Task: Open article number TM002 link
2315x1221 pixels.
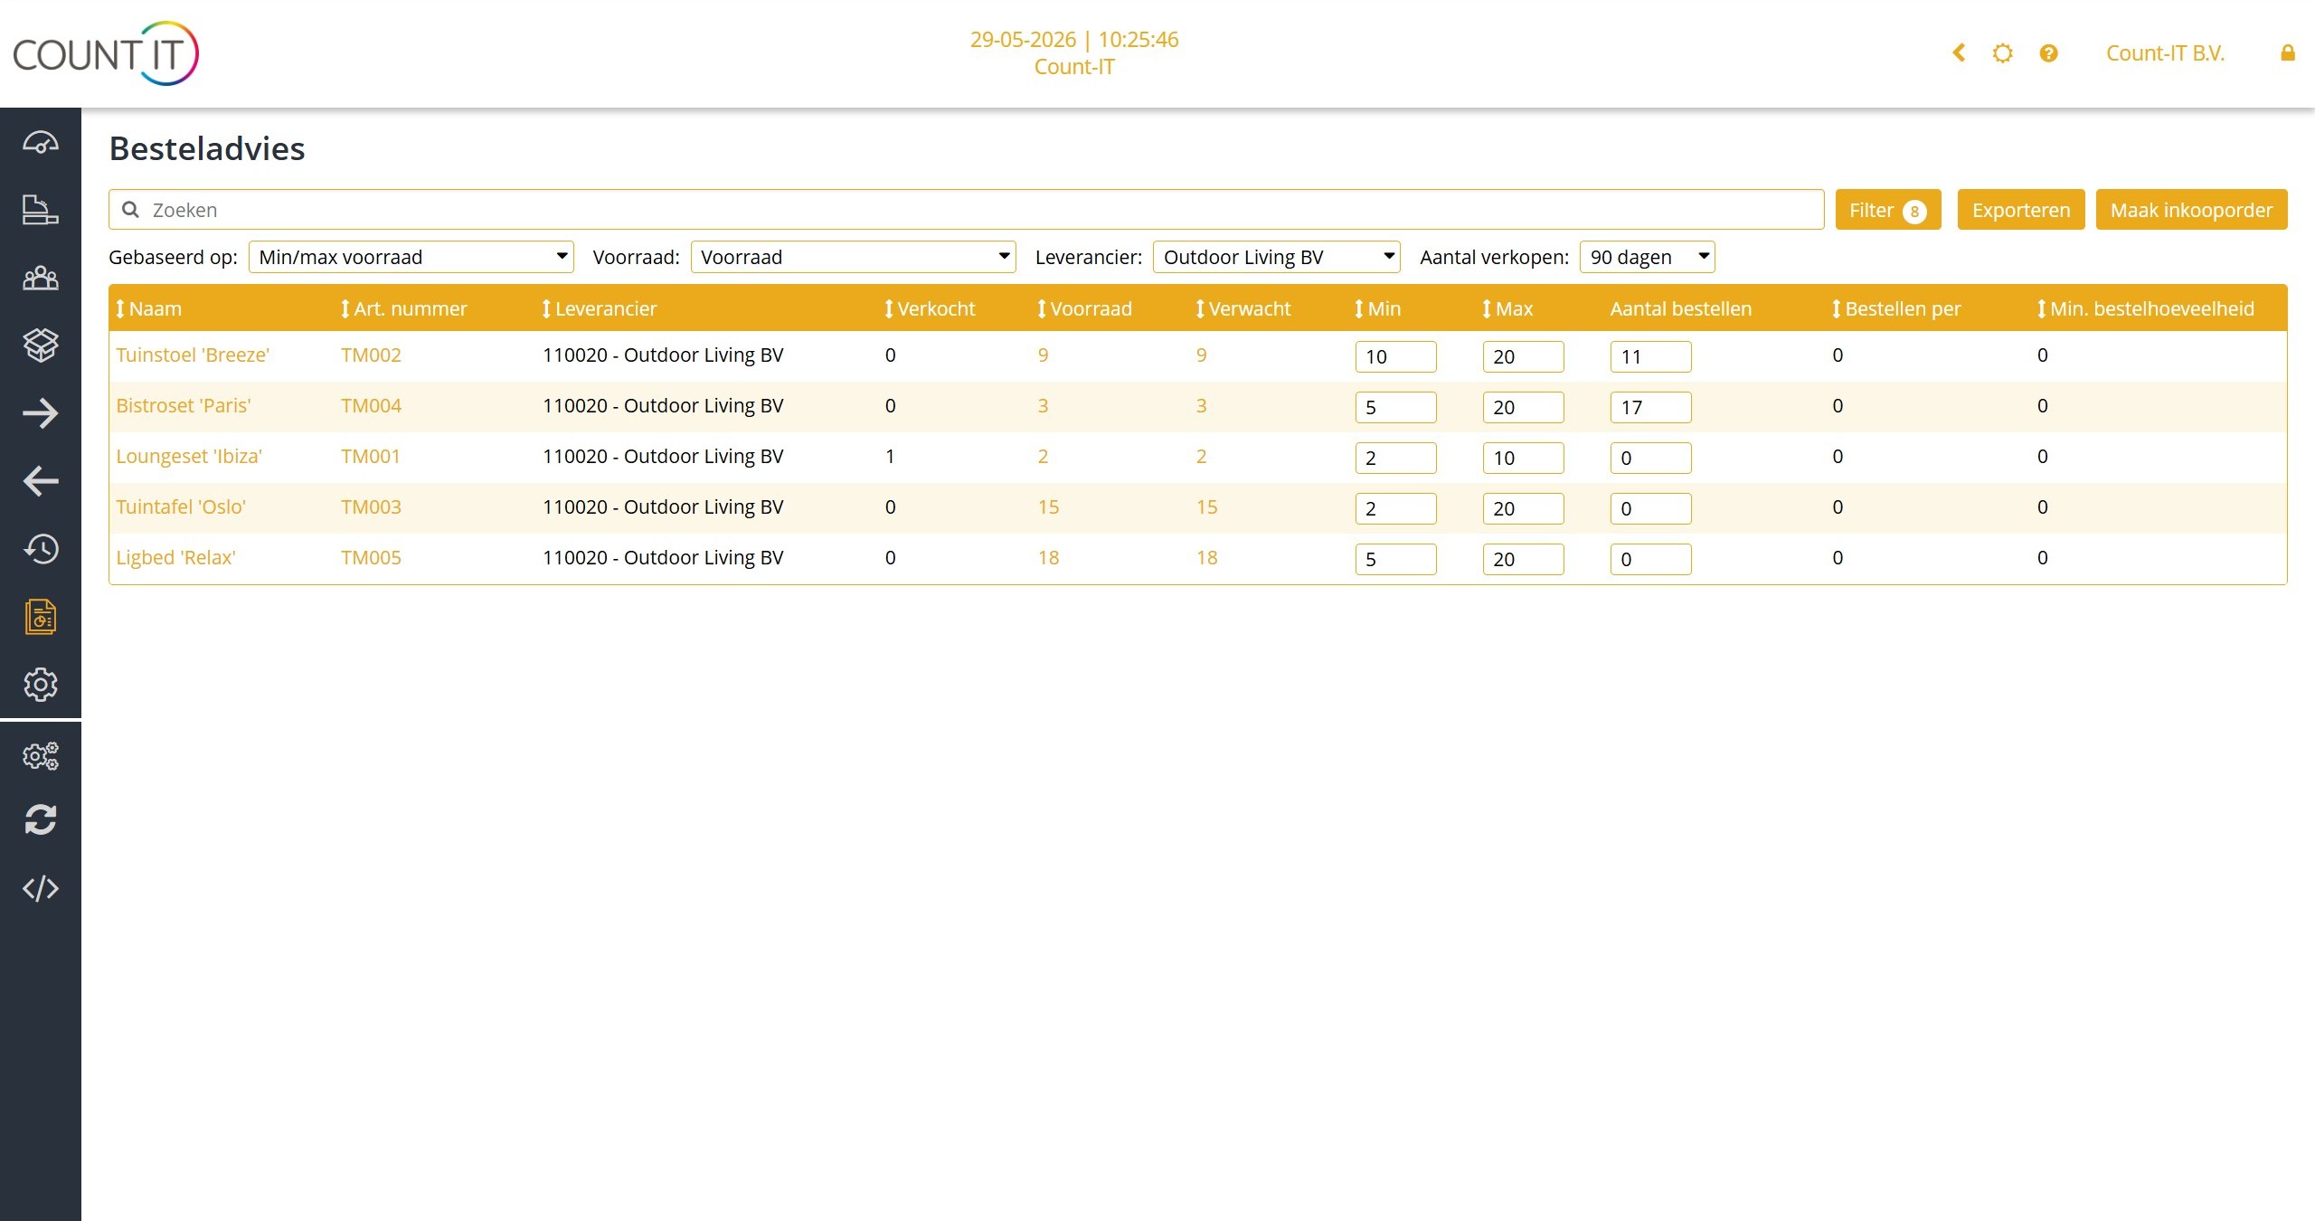Action: pyautogui.click(x=371, y=355)
